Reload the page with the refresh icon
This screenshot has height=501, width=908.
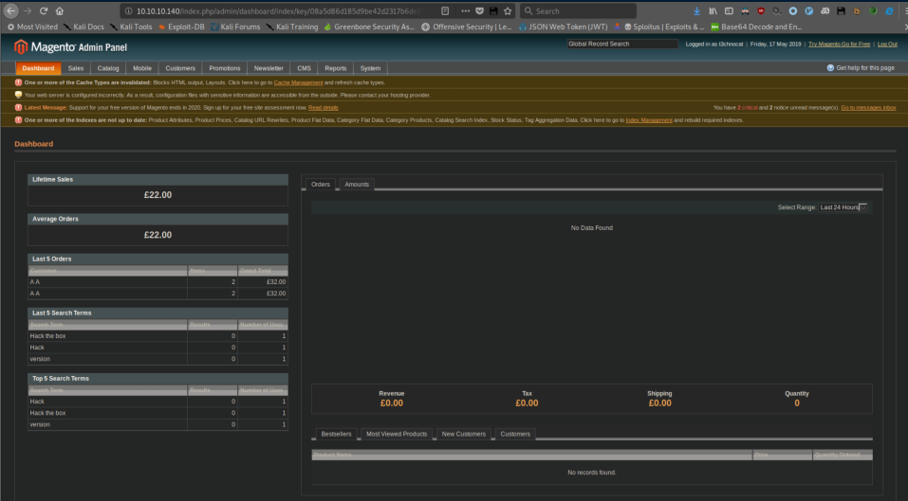coord(44,10)
